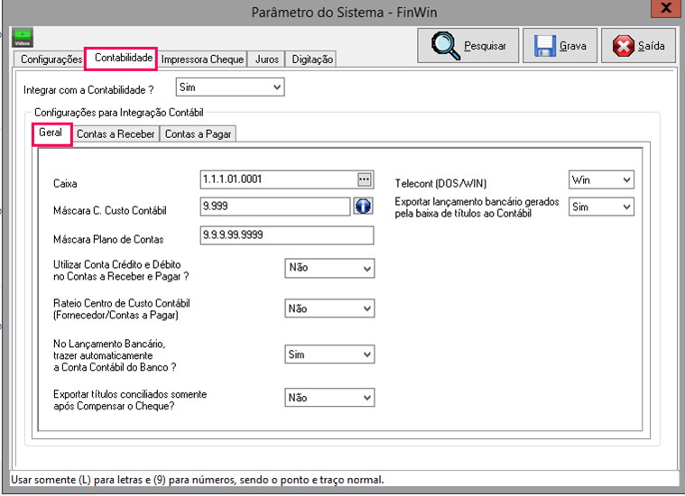This screenshot has width=685, height=496.
Task: Close the Parâmetro do Sistema window
Action: [666, 10]
